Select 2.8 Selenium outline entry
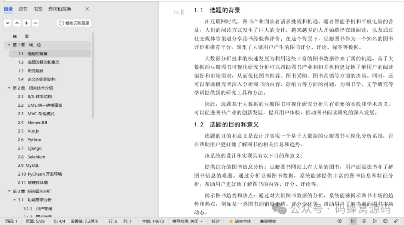The height and width of the screenshot is (225, 404). [x=31, y=157]
